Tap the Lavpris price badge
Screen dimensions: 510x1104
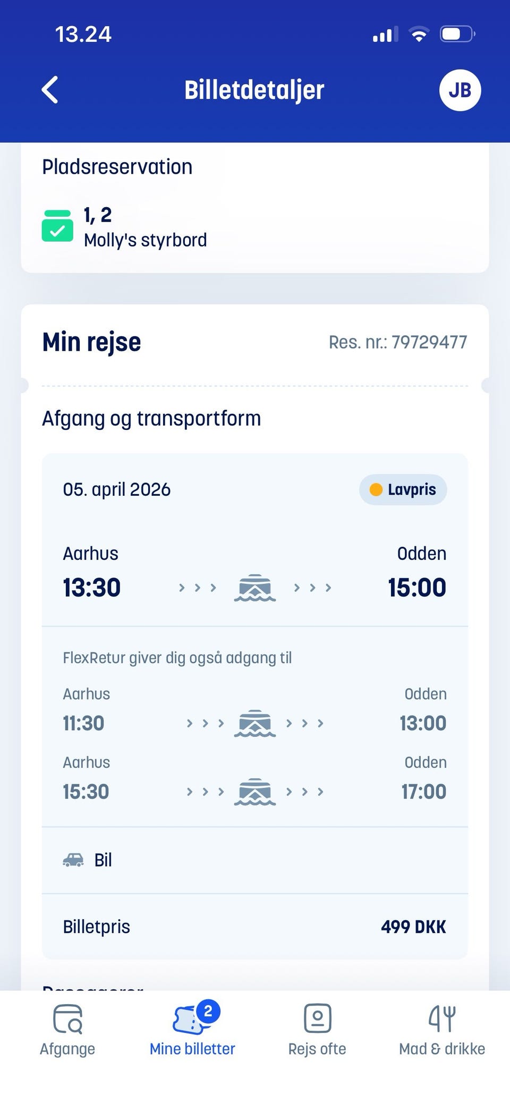click(403, 489)
